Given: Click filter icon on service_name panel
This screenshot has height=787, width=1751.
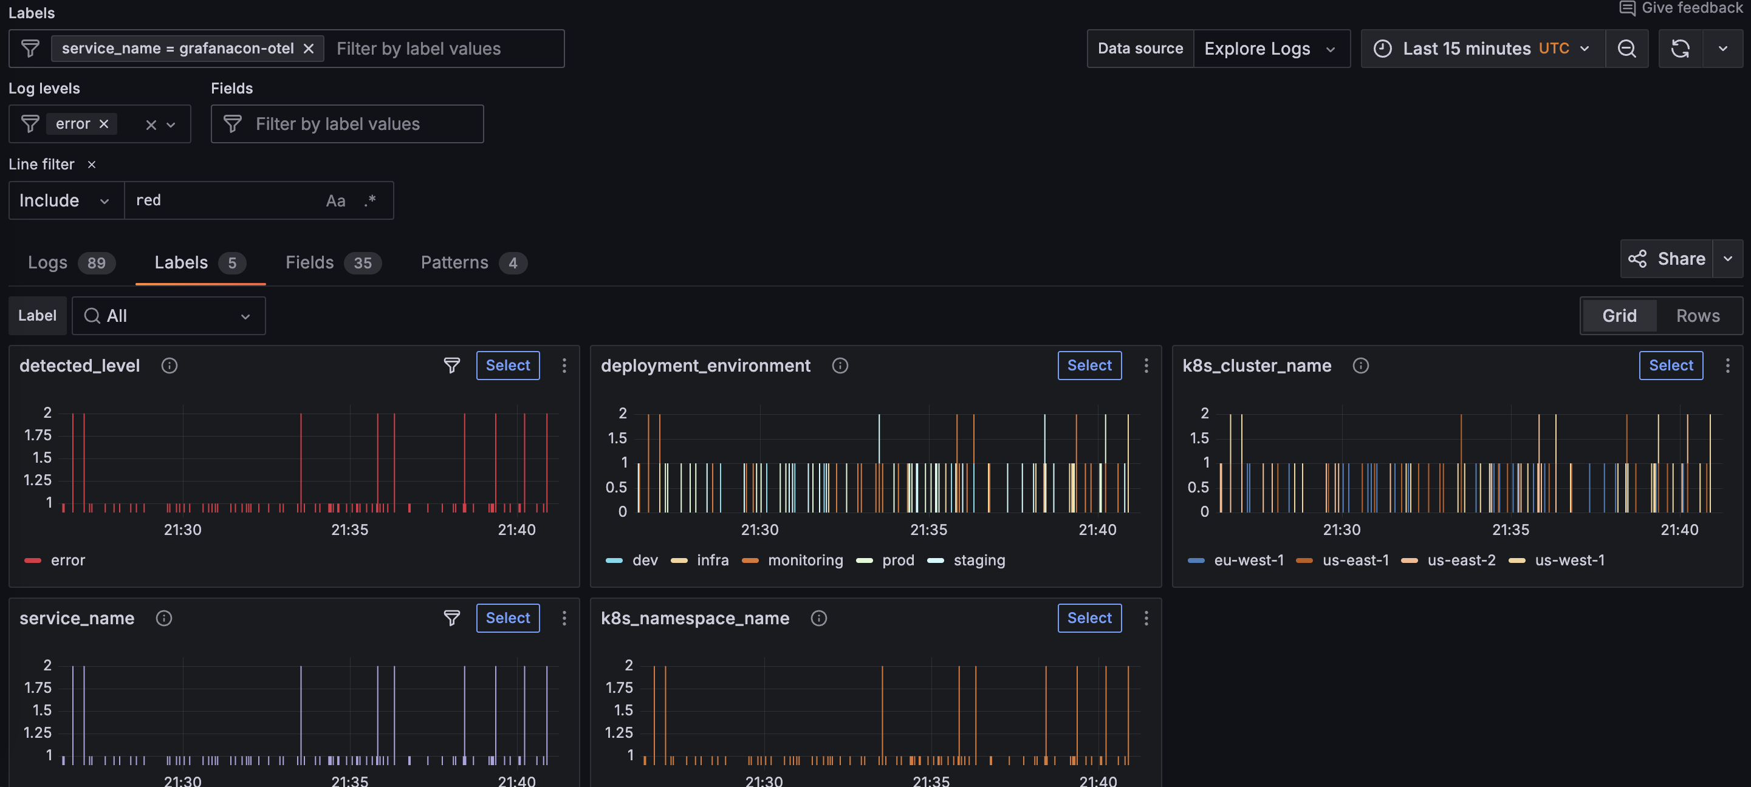Looking at the screenshot, I should tap(451, 618).
